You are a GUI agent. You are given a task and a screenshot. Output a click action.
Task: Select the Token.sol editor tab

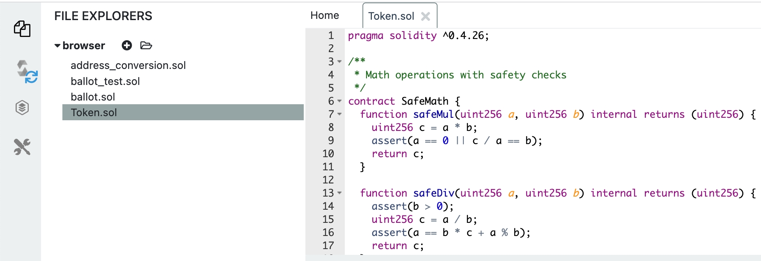391,16
